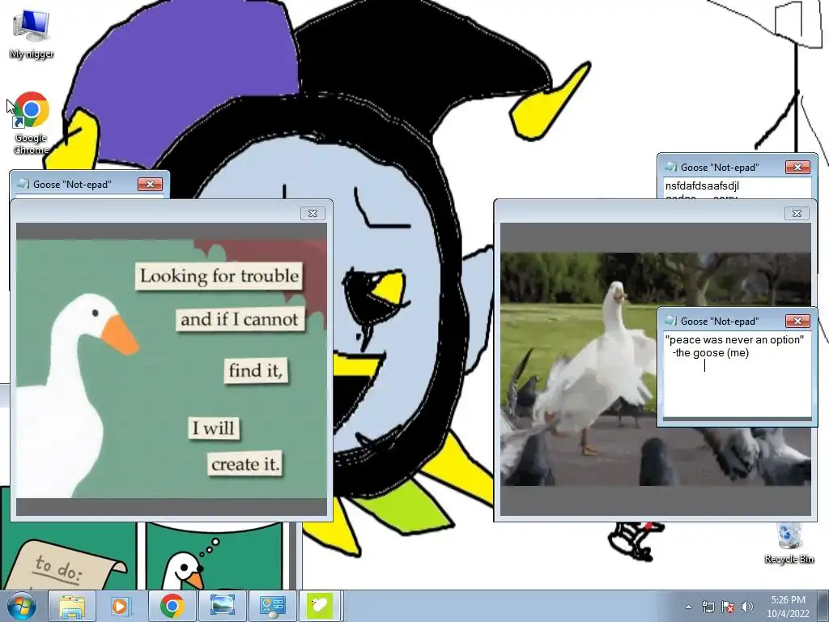This screenshot has height=622, width=829.
Task: Close the Not-epad showing 'nsfdafdsaafsdjl'
Action: point(797,167)
